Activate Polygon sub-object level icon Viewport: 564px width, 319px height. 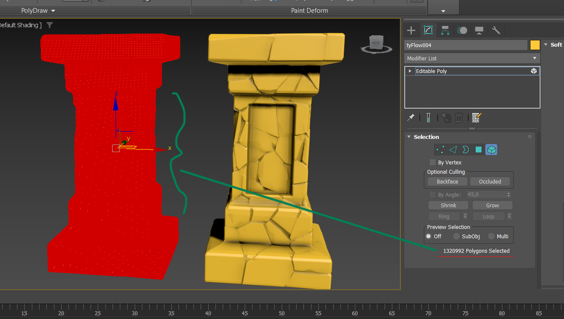point(479,150)
